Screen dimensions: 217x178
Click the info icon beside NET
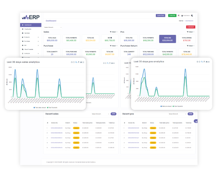pos(111,37)
